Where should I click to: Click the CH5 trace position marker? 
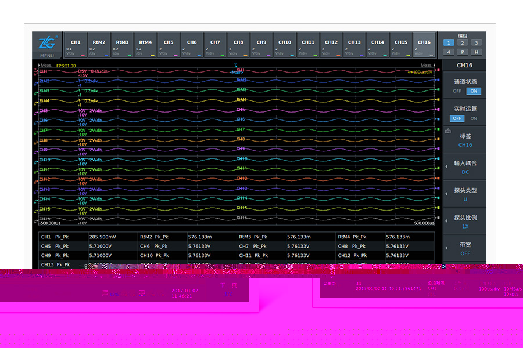36,111
